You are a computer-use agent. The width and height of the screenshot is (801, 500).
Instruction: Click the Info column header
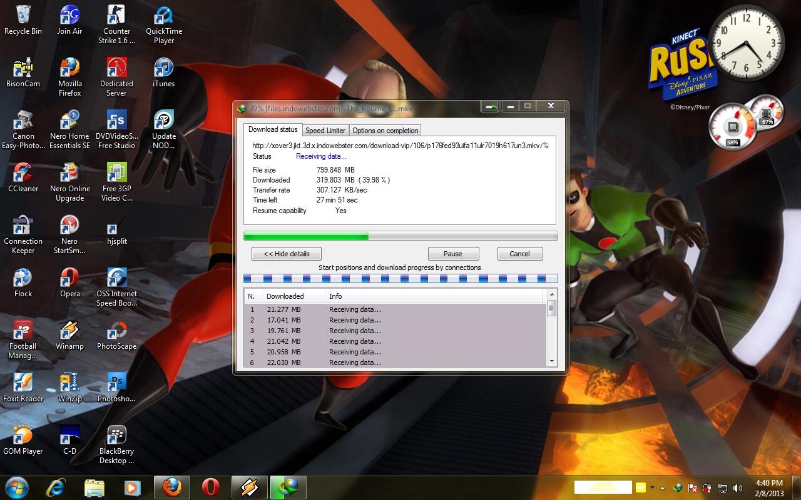(x=436, y=296)
